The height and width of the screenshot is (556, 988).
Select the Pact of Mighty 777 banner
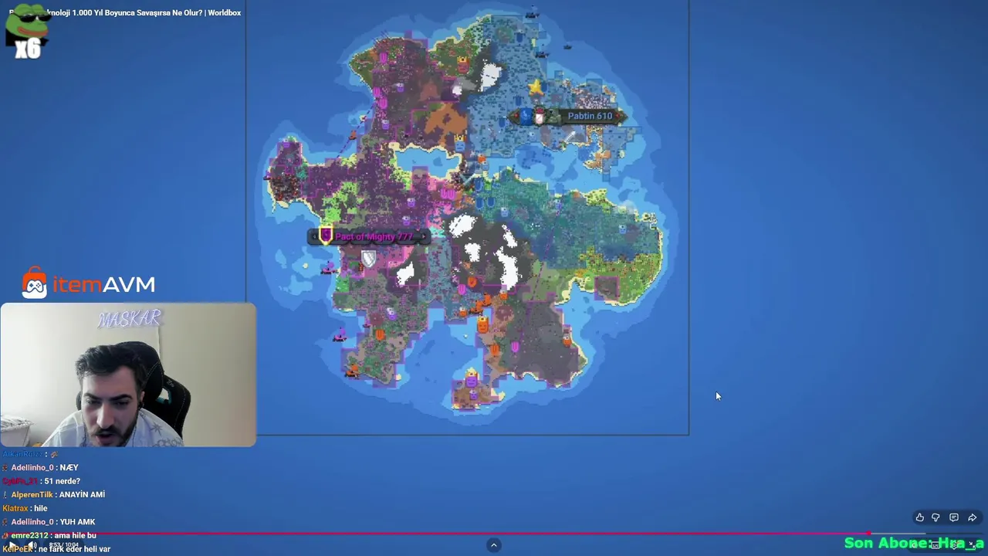click(x=367, y=237)
